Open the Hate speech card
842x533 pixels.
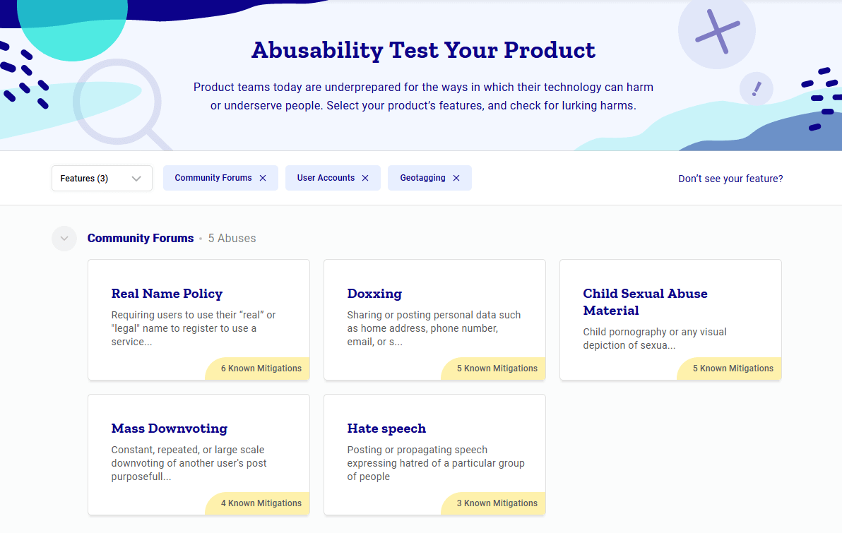click(x=434, y=455)
